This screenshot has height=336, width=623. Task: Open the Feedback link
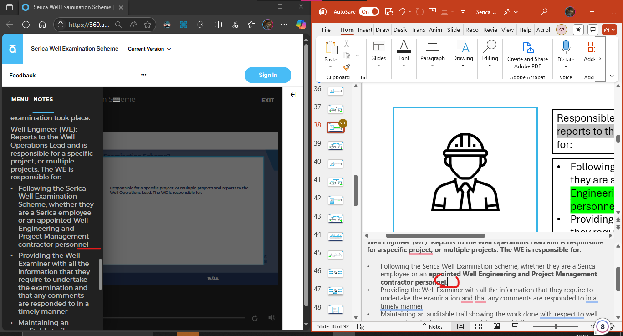[22, 76]
